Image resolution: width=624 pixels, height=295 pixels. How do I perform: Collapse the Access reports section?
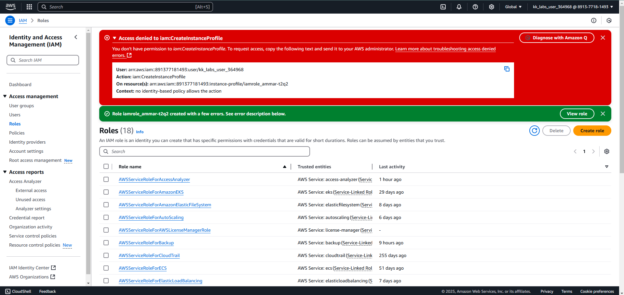pos(5,172)
